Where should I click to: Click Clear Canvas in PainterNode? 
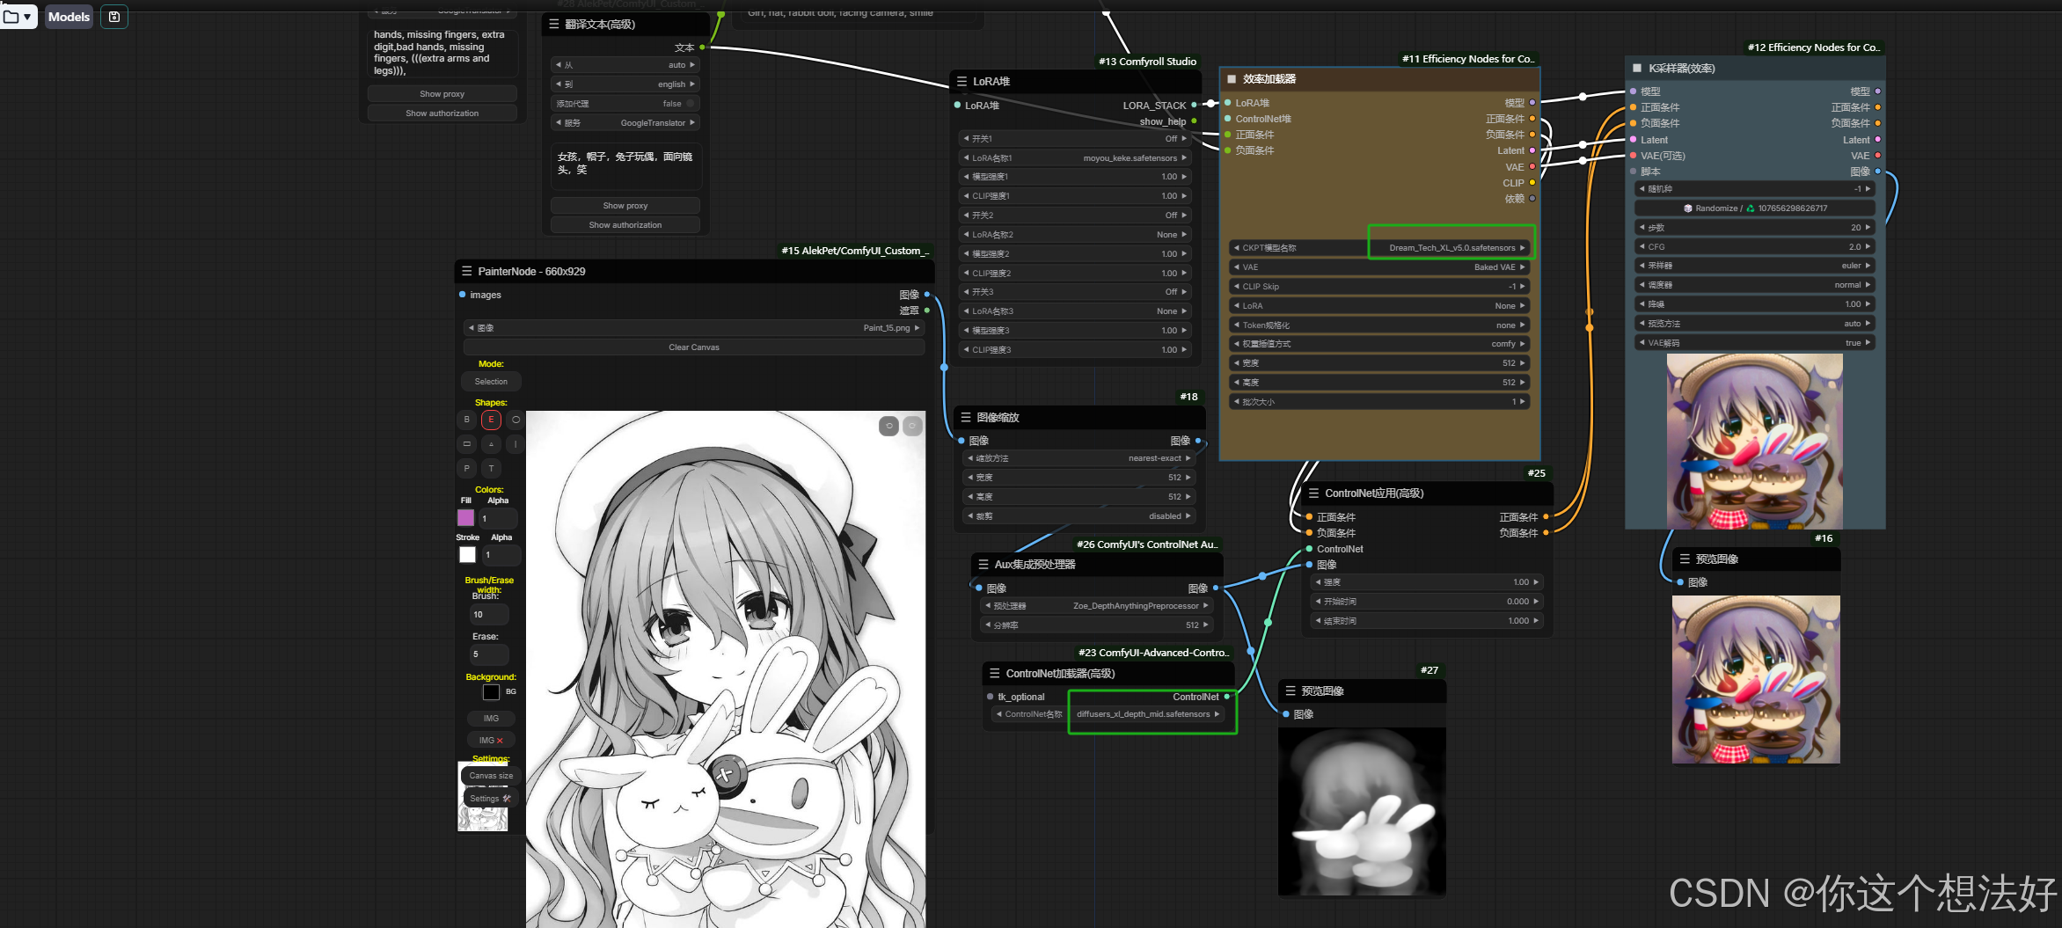(x=693, y=347)
